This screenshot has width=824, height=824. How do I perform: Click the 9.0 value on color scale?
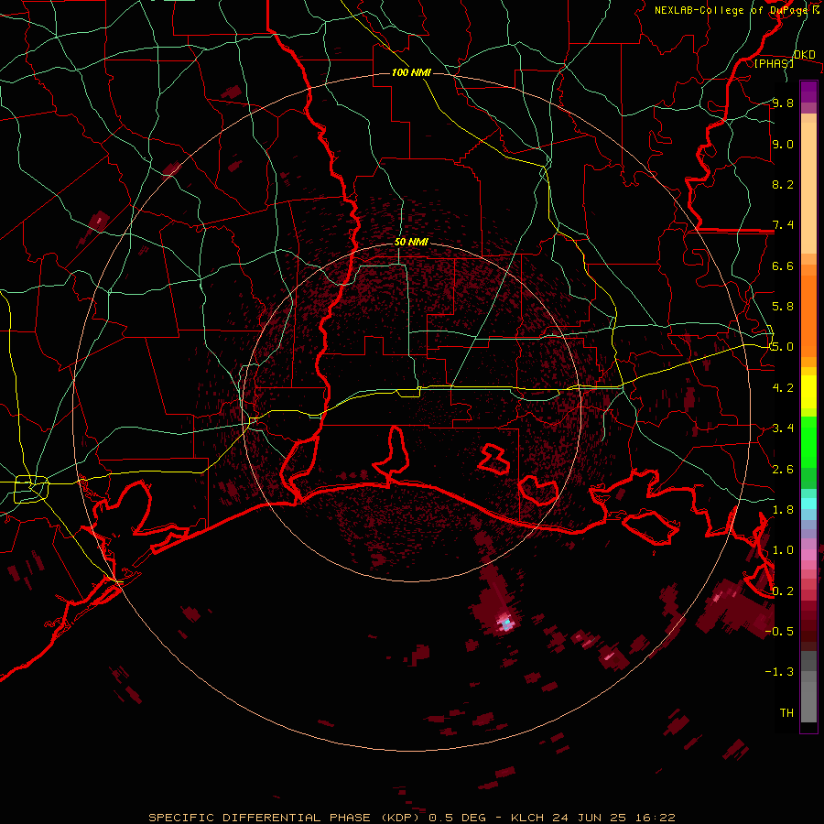tap(783, 144)
